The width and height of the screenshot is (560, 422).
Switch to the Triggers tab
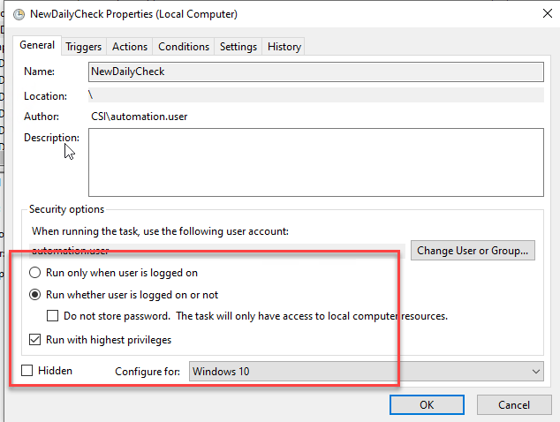(x=84, y=47)
